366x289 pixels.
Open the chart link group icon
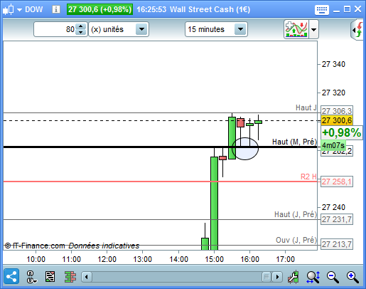tap(31, 277)
